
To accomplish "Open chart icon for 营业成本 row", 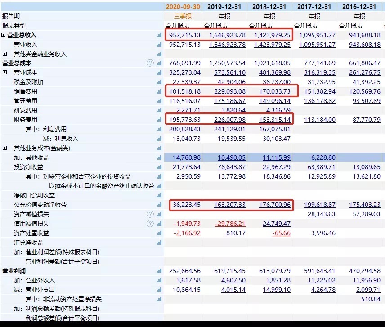I will point(159,73).
